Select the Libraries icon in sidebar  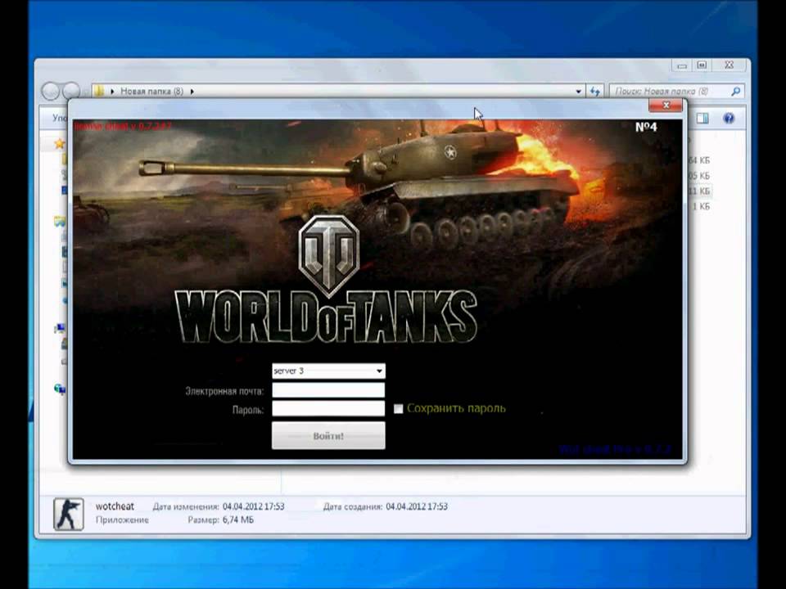click(60, 221)
